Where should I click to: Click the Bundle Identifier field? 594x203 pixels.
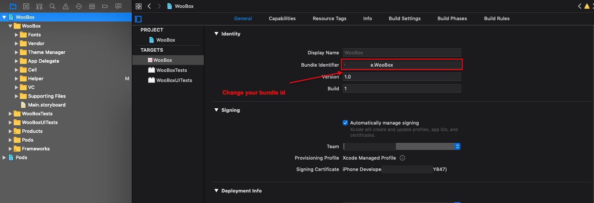click(x=402, y=65)
